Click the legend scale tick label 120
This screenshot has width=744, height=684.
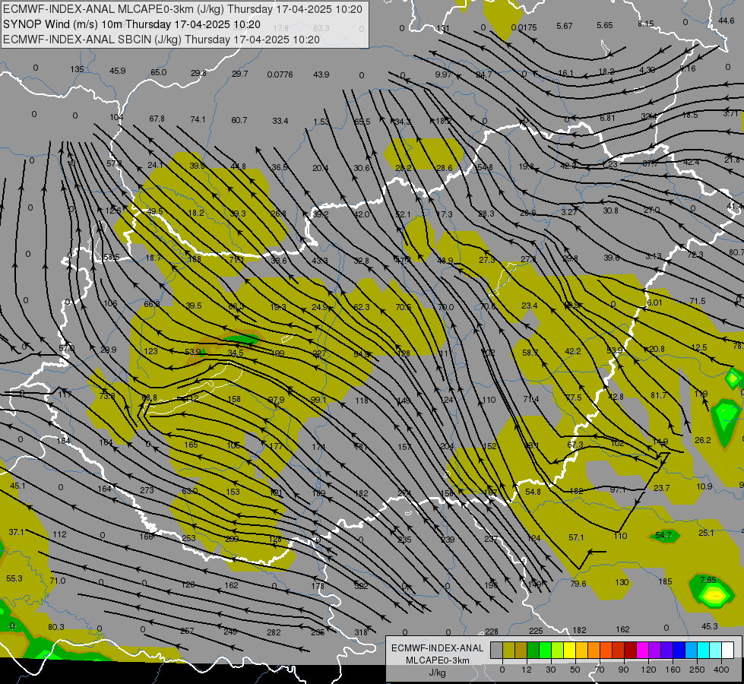click(648, 670)
